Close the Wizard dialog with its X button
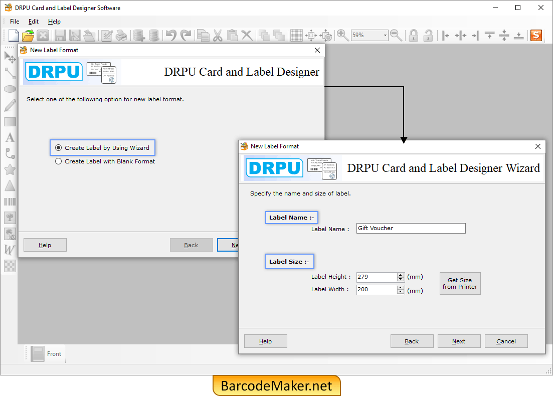The width and height of the screenshot is (553, 396). (x=538, y=146)
